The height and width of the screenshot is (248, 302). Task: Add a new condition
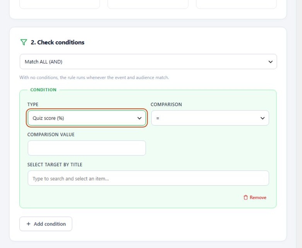[x=46, y=224]
